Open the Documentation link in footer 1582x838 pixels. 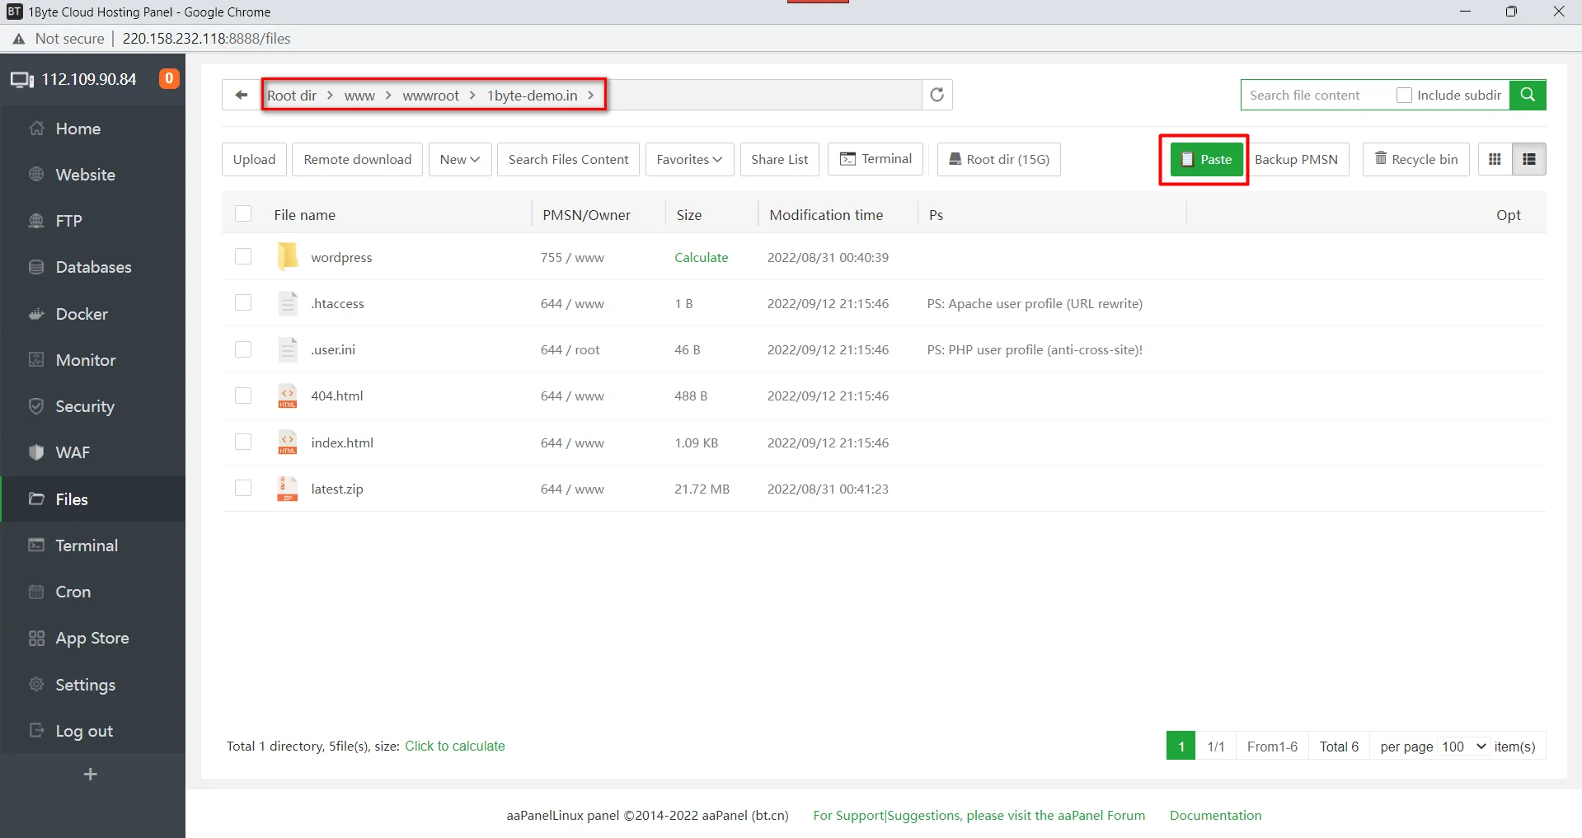(x=1215, y=815)
